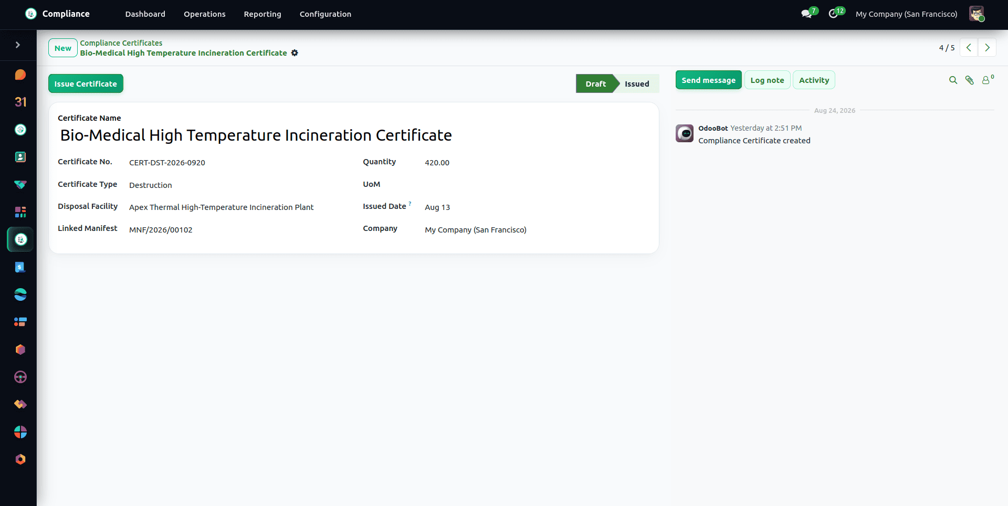Click the Compliance app title
This screenshot has width=1008, height=506.
pyautogui.click(x=66, y=14)
